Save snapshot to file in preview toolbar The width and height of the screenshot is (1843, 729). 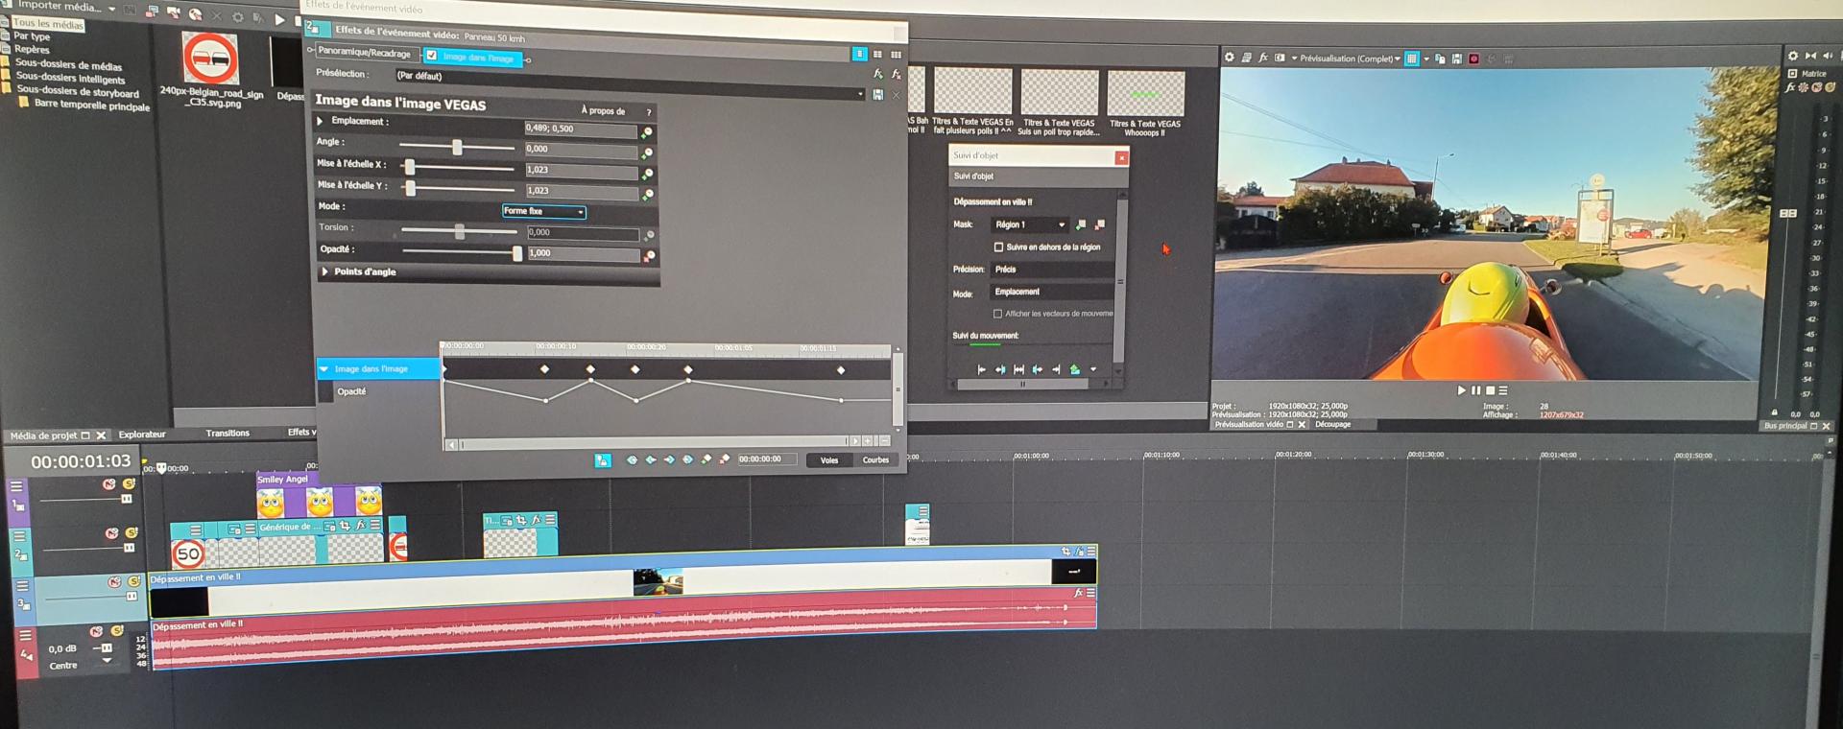click(x=1456, y=59)
